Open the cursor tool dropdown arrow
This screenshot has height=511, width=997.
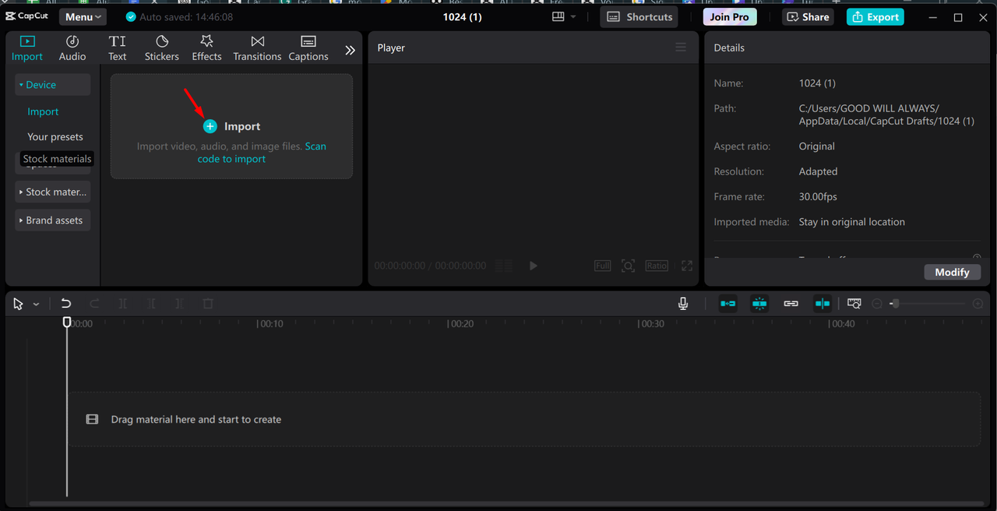36,305
